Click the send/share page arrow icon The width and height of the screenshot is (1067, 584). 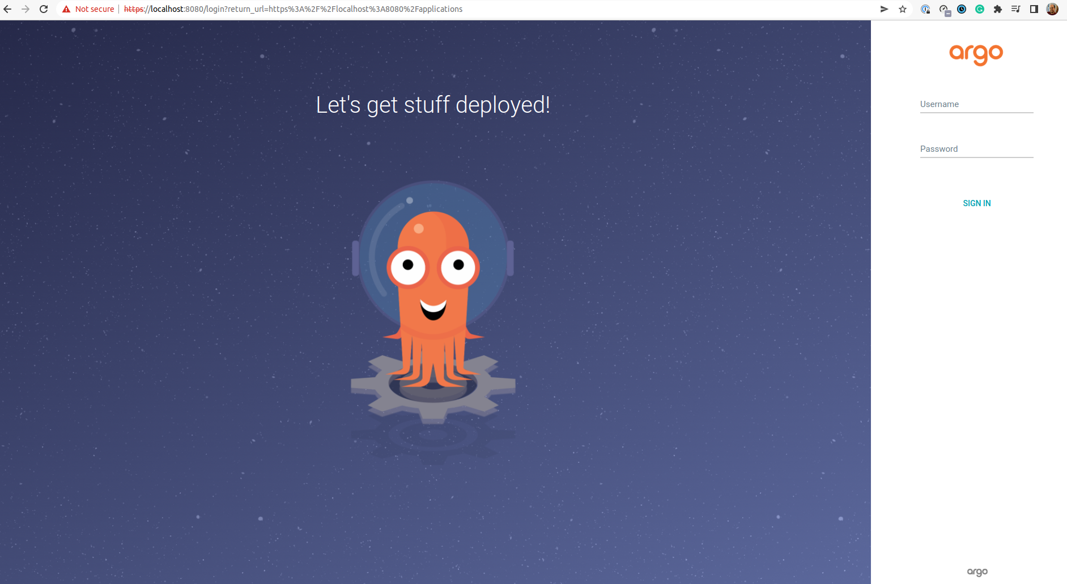click(x=884, y=9)
